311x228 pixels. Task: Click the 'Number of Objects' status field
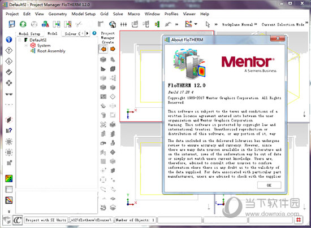(136, 220)
